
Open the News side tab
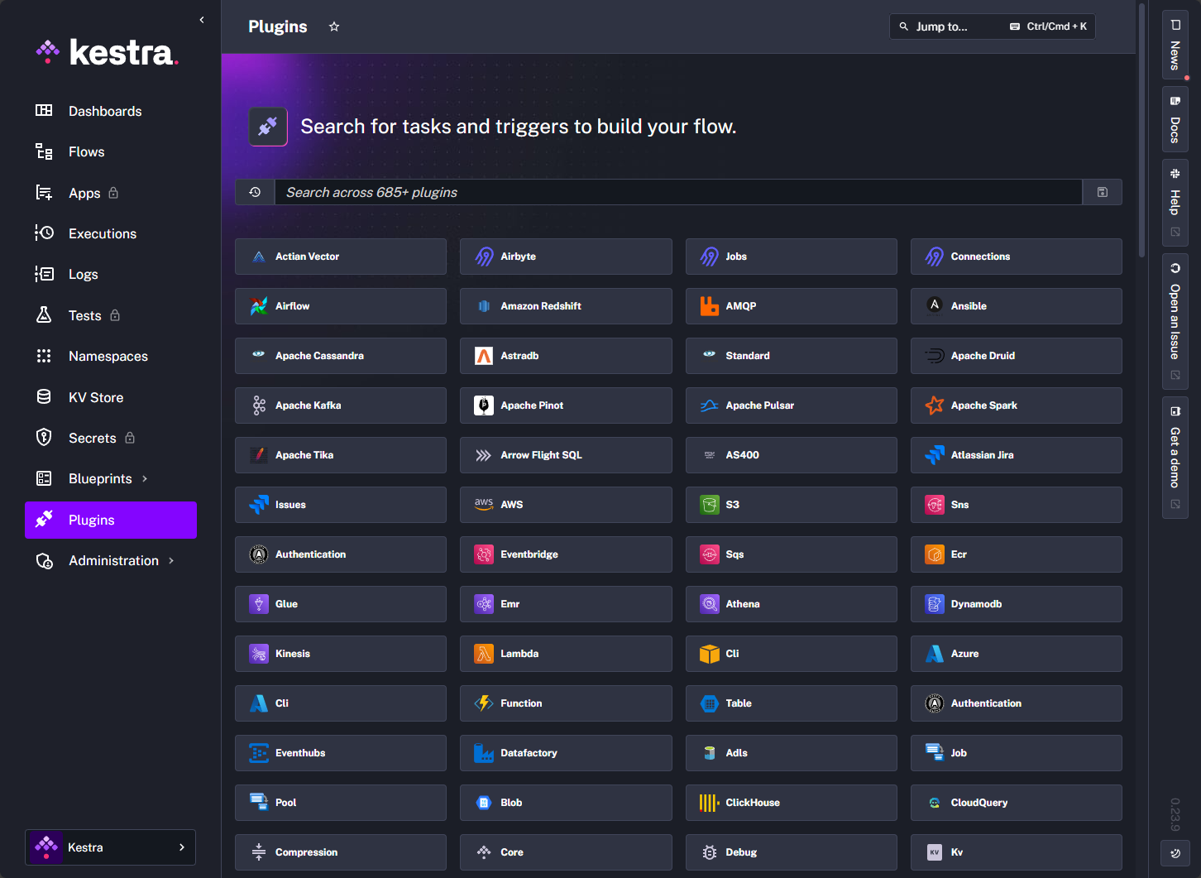pyautogui.click(x=1175, y=46)
